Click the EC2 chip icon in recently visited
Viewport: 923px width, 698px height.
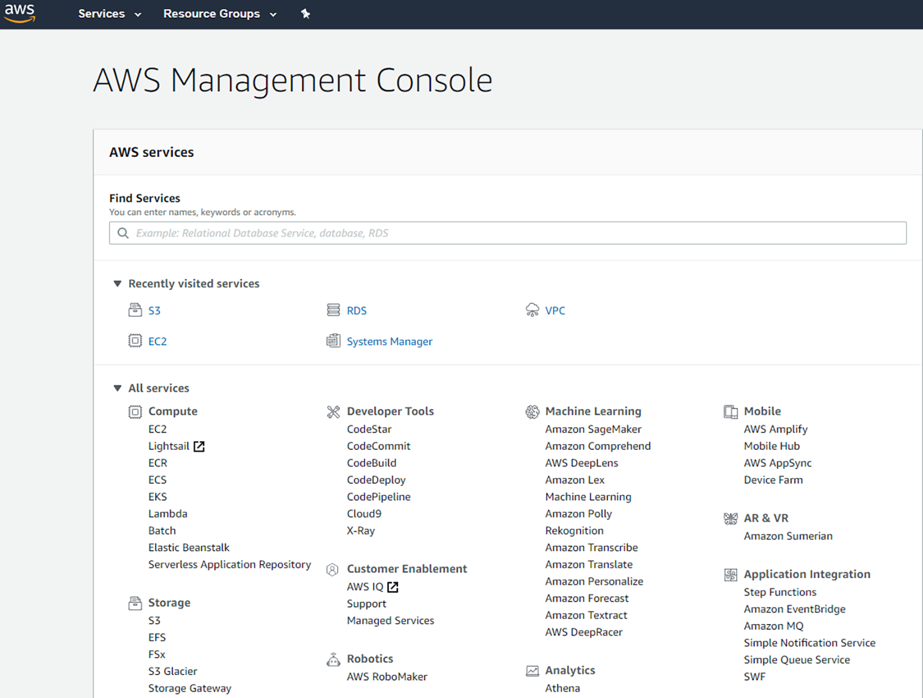click(135, 341)
